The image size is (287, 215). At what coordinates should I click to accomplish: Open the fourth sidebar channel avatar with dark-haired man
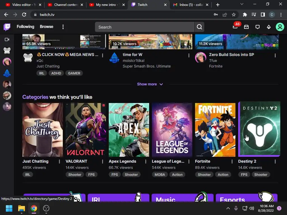[7, 84]
